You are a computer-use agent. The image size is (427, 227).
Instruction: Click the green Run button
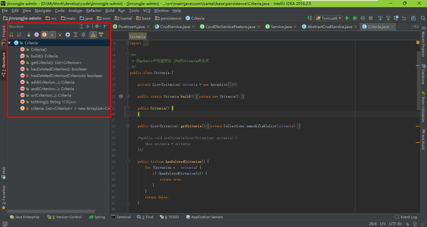tap(347, 18)
